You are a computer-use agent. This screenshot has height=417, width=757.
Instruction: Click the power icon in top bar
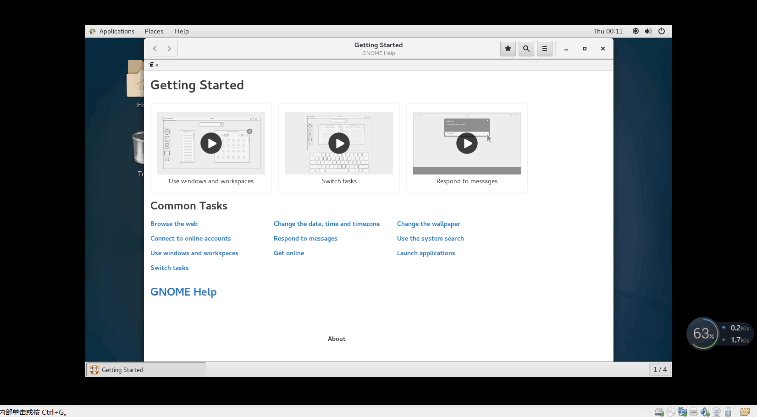(x=662, y=31)
